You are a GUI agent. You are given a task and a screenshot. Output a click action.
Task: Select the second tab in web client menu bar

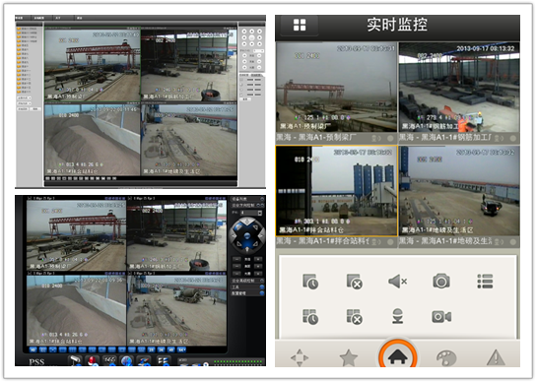[39, 18]
